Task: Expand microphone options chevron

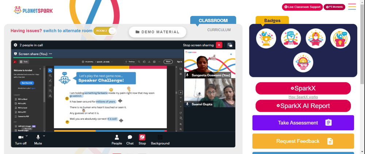Action: point(44,136)
